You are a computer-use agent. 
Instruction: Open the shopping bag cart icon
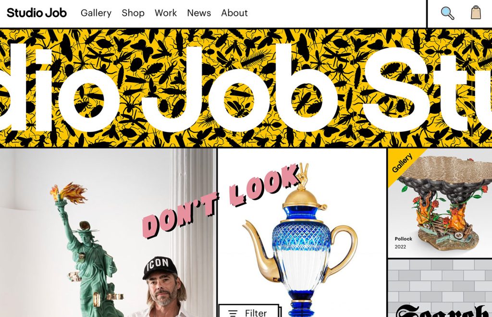coord(476,12)
